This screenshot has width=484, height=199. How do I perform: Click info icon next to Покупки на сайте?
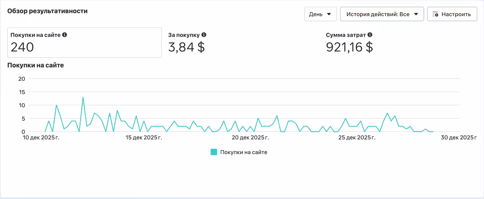[x=65, y=35]
